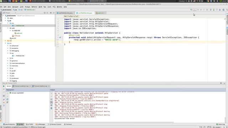Click the HelloServlet breadcrumb in navigation bar
228x128 pixels.
tap(30, 10)
